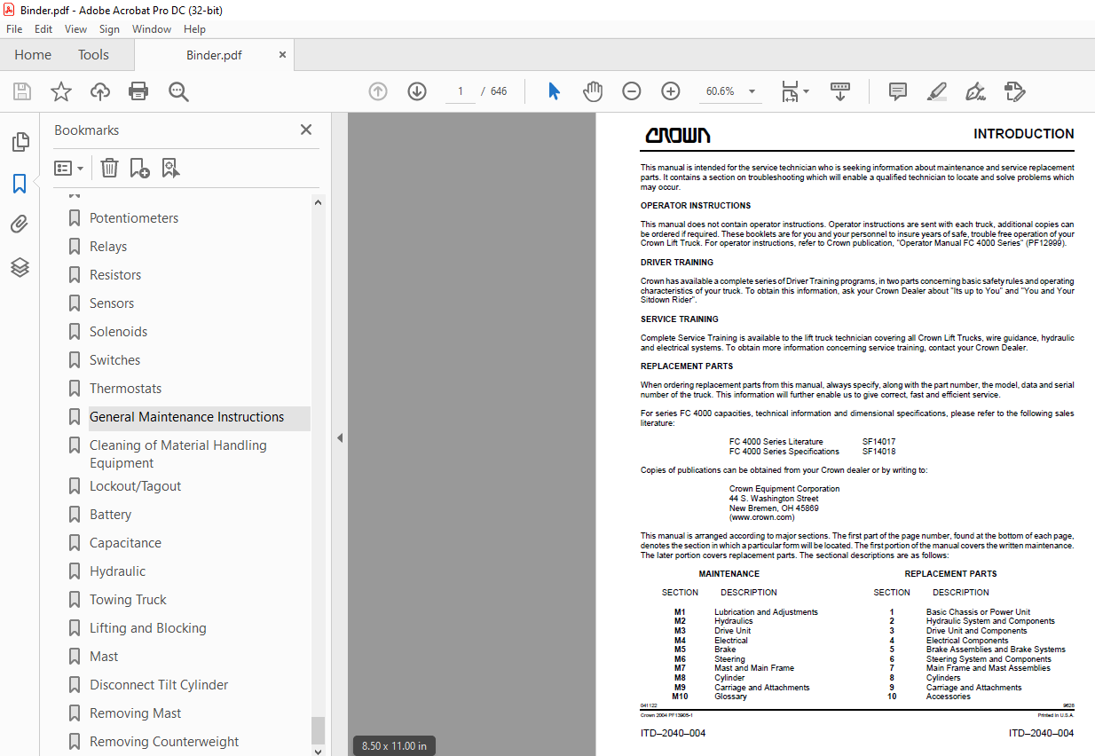Open the zoom level dropdown
This screenshot has width=1095, height=756.
pos(752,91)
